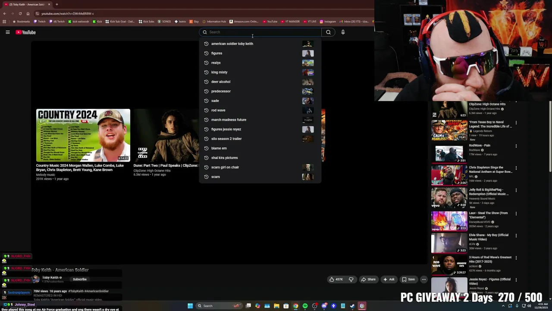Open options menu for Chris Stapleton video
The height and width of the screenshot is (311, 552).
516,168
